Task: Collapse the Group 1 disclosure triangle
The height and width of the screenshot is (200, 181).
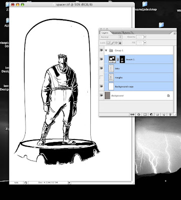Action: (106, 50)
